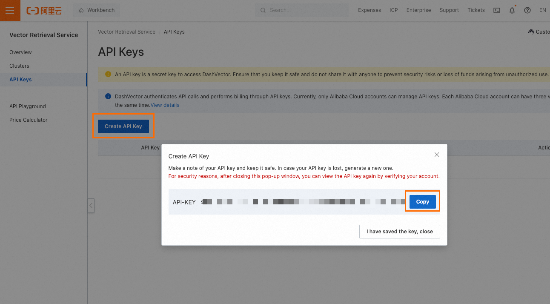Click the masked API-KEY value
This screenshot has width=550, height=304.
(302, 202)
